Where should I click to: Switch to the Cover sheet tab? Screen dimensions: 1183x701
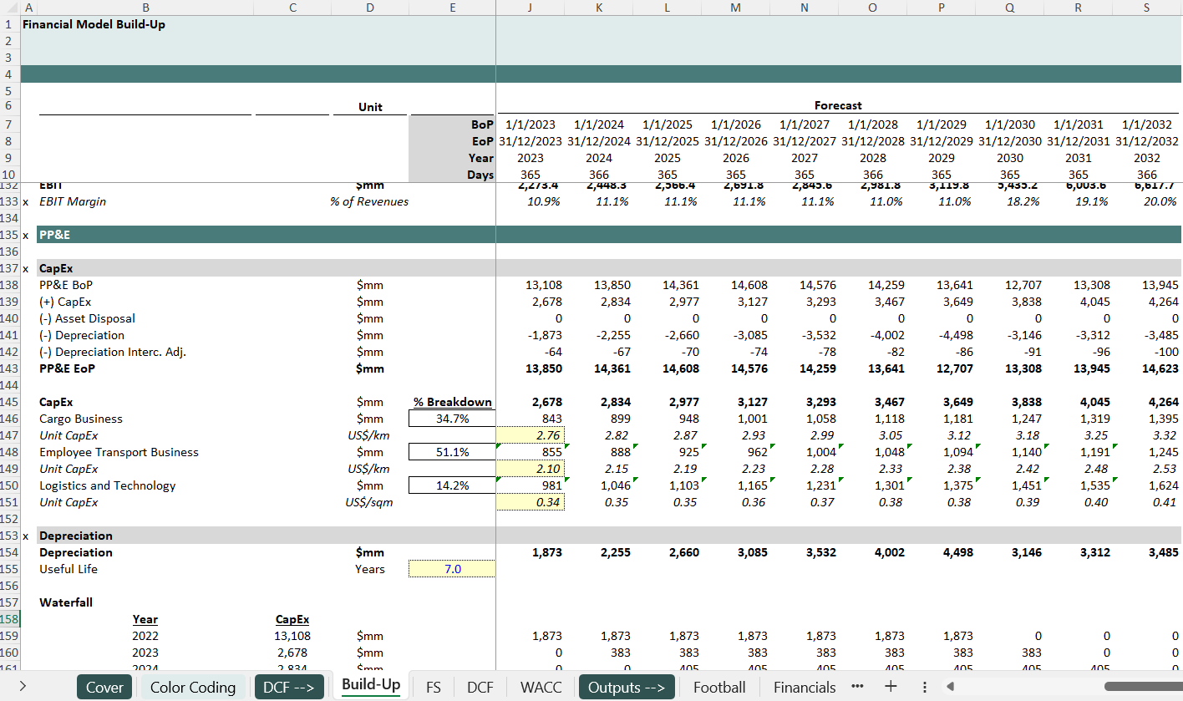point(104,687)
